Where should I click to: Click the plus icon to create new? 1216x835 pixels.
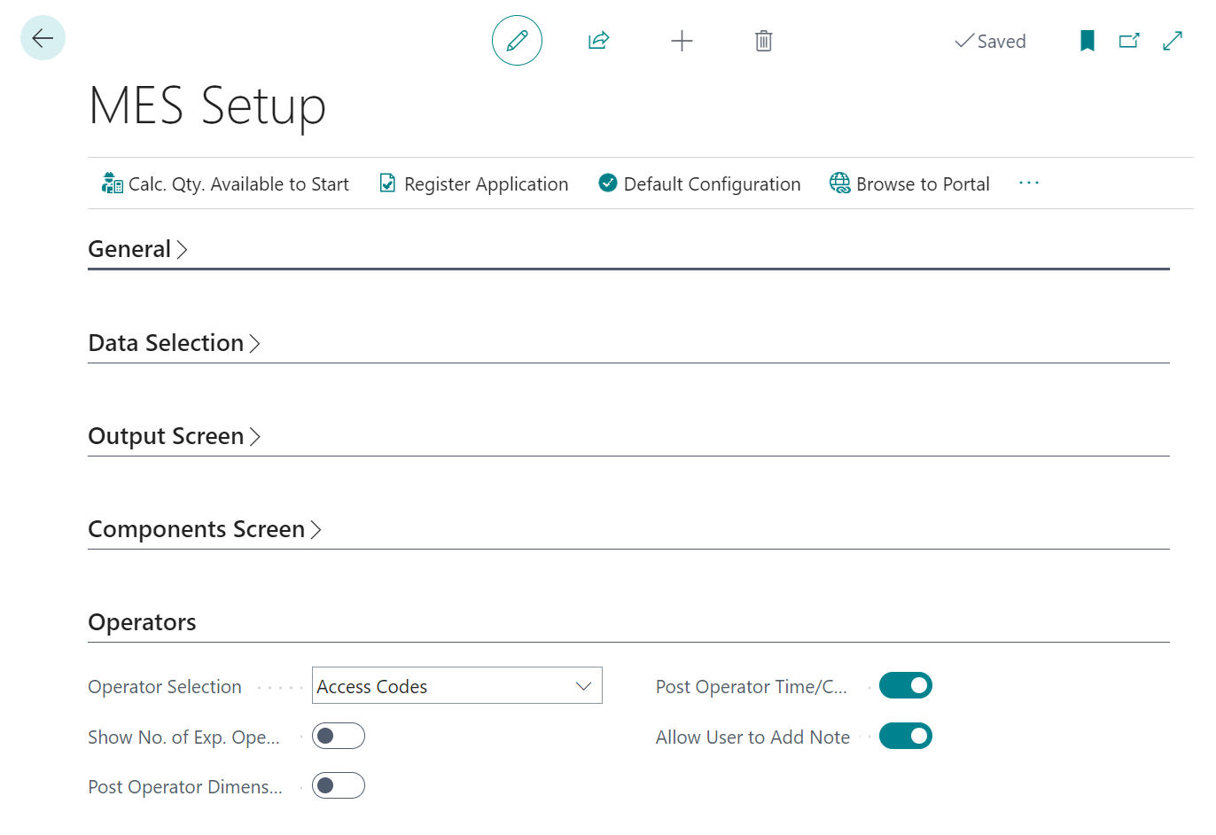point(682,41)
